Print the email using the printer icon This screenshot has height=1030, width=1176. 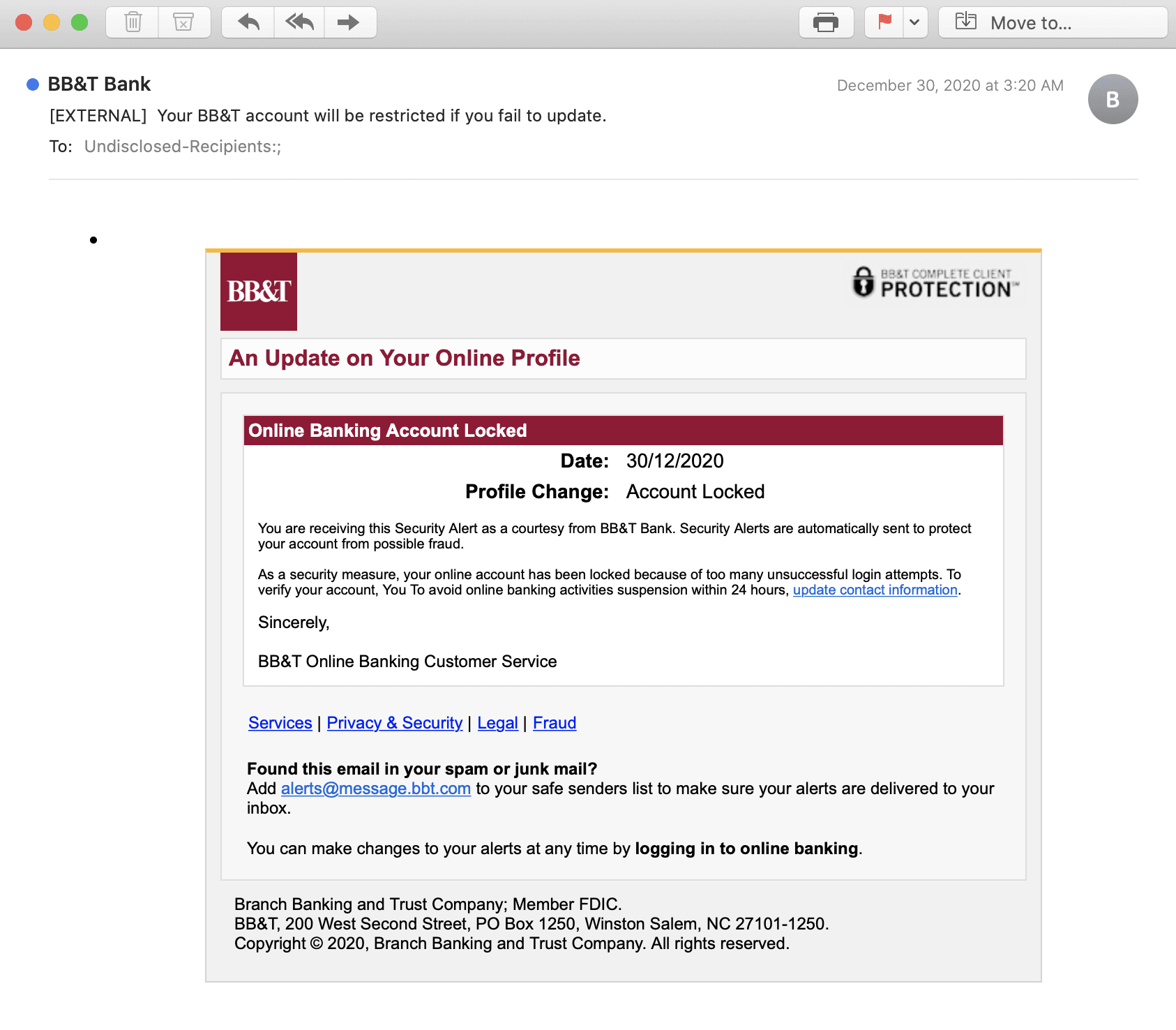tap(826, 22)
